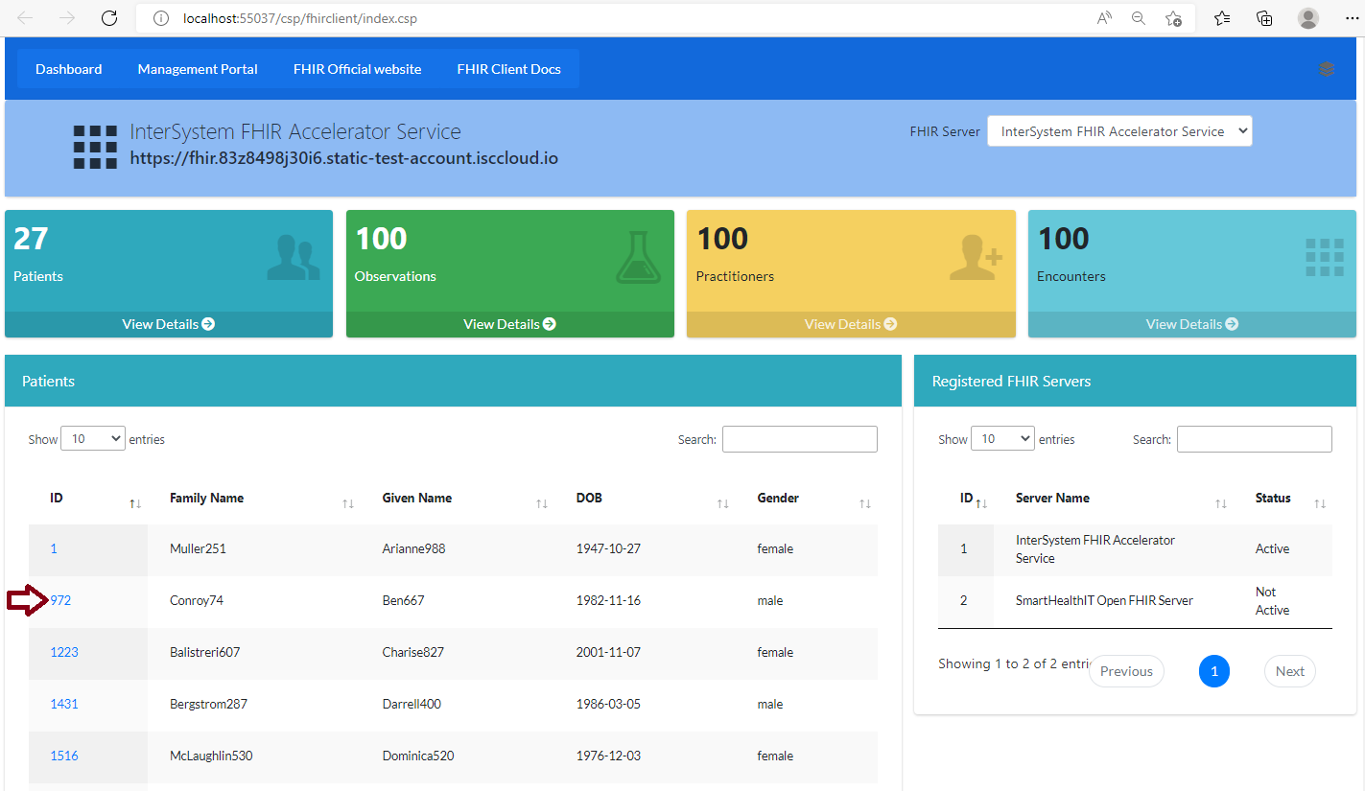
Task: Open the browser collections icon
Action: 1264,18
